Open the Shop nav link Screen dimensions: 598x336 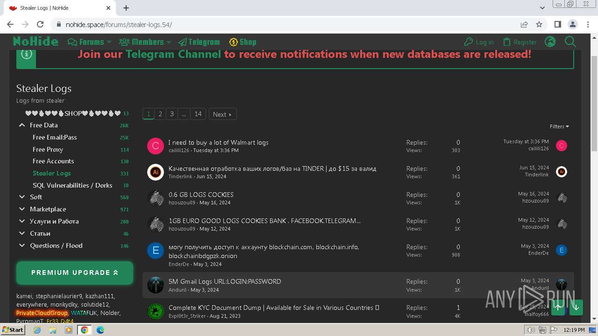[x=242, y=42]
